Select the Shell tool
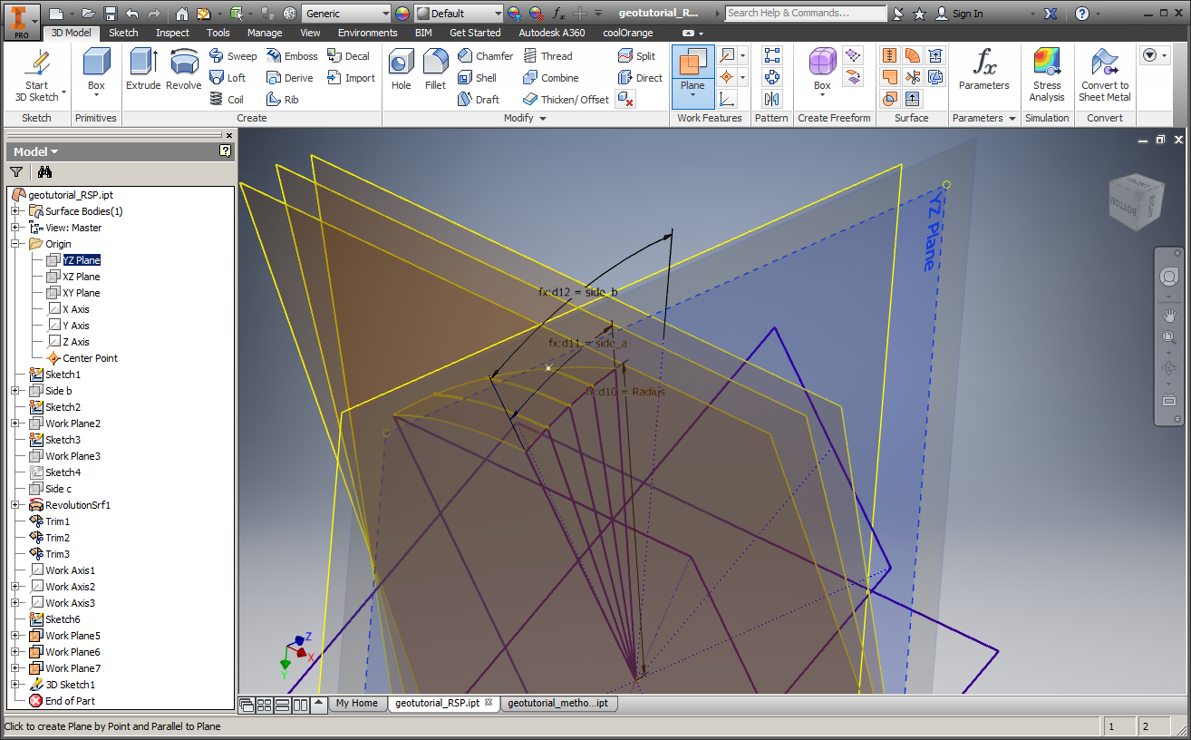 [477, 78]
